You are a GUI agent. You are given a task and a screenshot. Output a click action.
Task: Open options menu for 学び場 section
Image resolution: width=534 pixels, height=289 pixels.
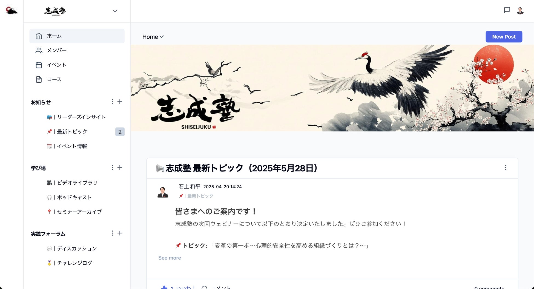(112, 167)
